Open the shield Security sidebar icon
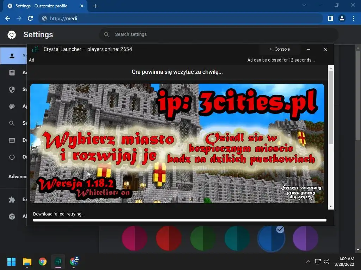The width and height of the screenshot is (361, 270). 12,89
